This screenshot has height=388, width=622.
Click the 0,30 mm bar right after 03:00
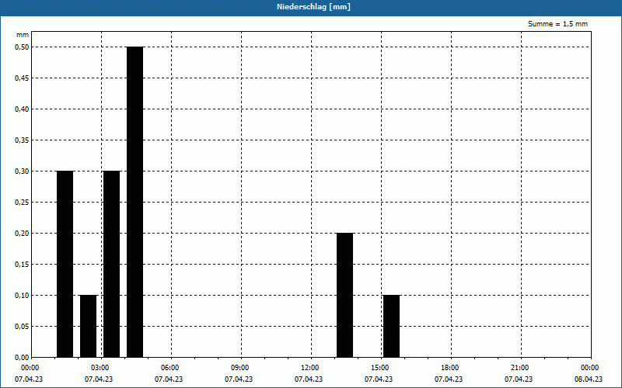point(111,264)
